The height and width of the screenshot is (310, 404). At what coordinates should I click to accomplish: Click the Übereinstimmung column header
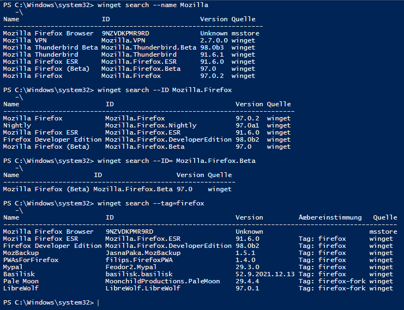tap(330, 217)
